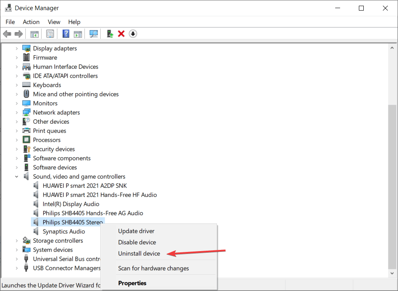
Task: Click the down-arrow disable device toolbar icon
Action: point(133,34)
